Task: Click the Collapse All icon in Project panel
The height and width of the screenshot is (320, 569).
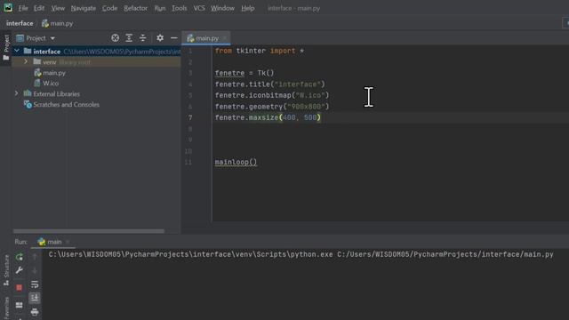Action: tap(142, 38)
